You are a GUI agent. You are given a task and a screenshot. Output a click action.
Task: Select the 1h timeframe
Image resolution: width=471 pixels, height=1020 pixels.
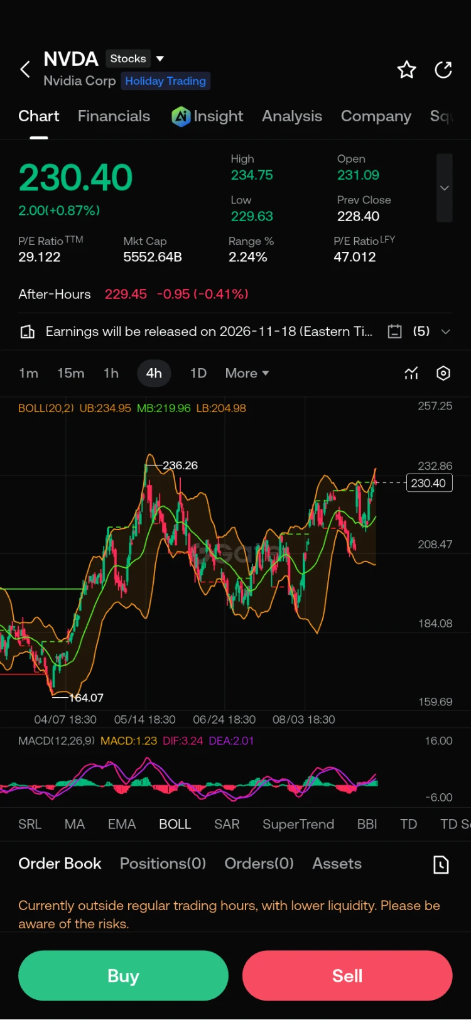click(111, 373)
